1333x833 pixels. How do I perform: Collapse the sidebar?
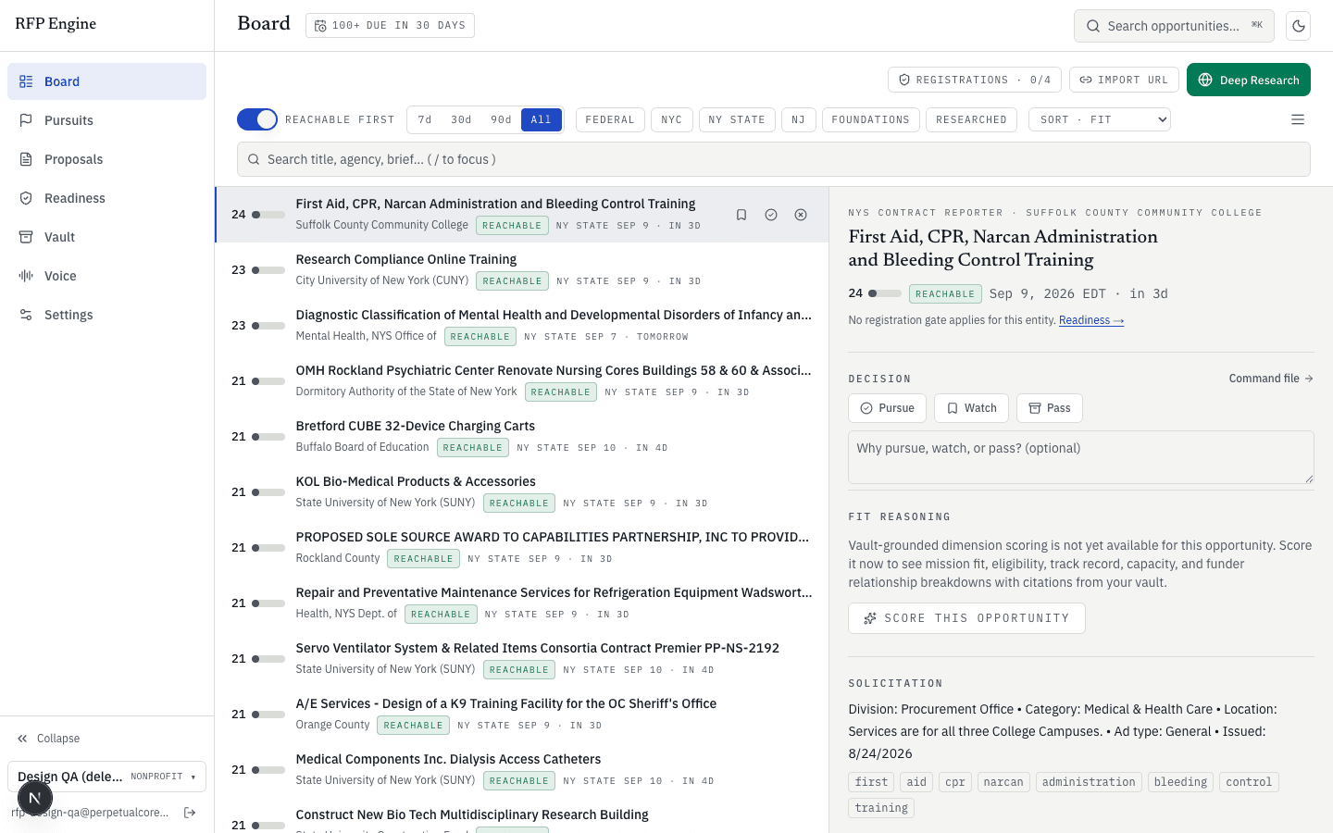pos(49,739)
